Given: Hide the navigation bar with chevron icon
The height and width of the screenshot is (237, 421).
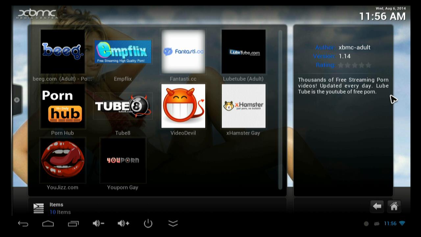Looking at the screenshot, I should pyautogui.click(x=173, y=224).
